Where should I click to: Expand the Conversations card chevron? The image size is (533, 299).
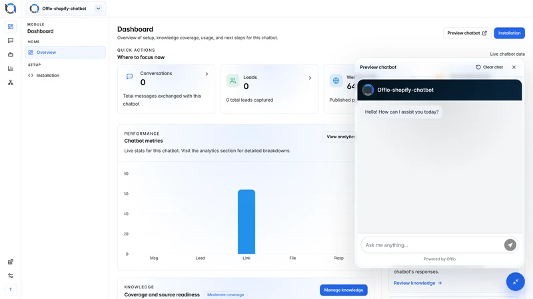pos(207,74)
